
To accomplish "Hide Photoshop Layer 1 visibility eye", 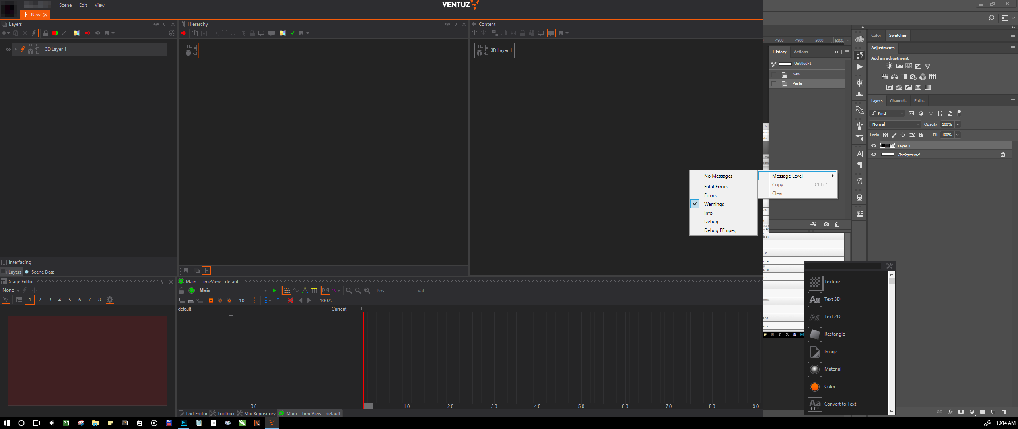I will [874, 146].
